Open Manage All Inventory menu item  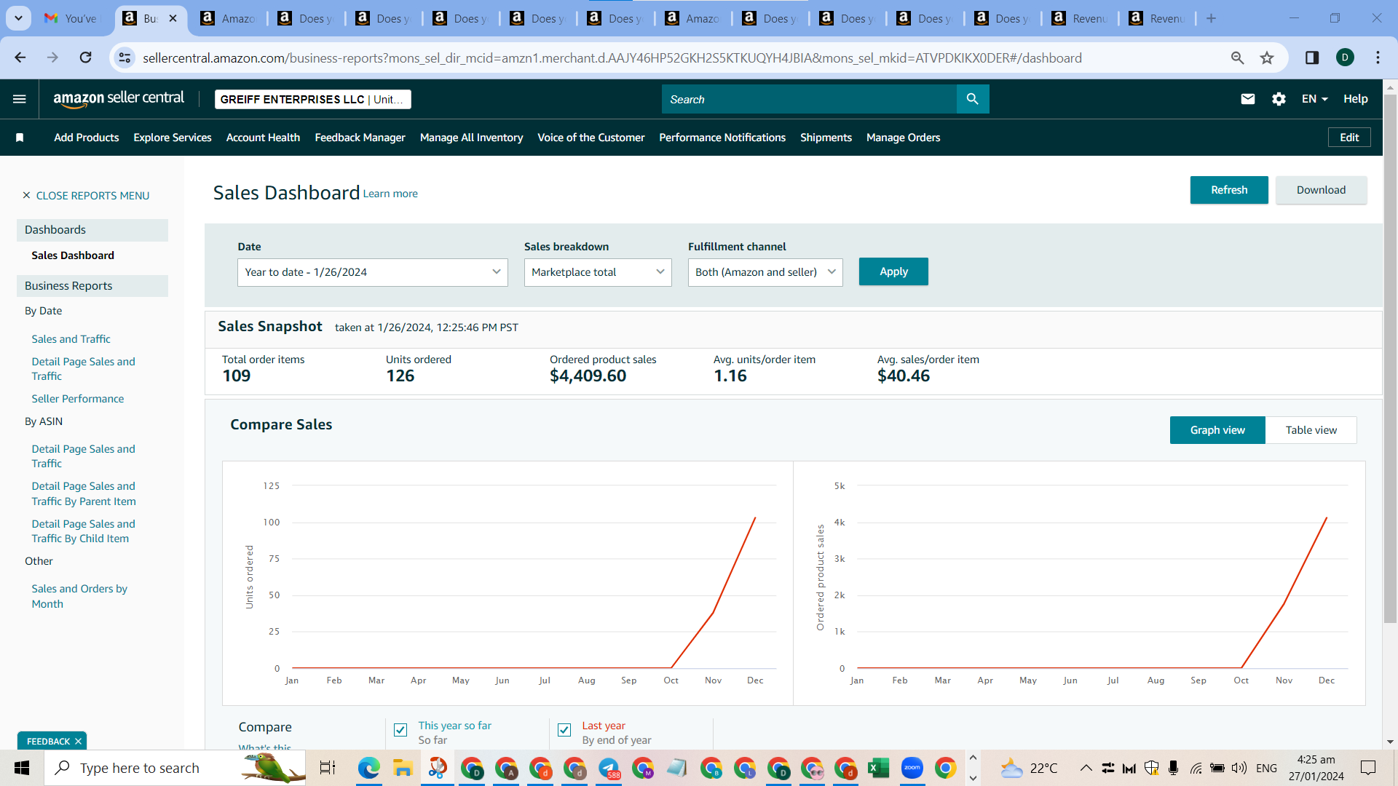click(471, 138)
